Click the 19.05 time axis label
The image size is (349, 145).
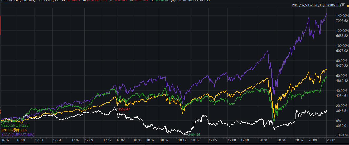(212, 140)
